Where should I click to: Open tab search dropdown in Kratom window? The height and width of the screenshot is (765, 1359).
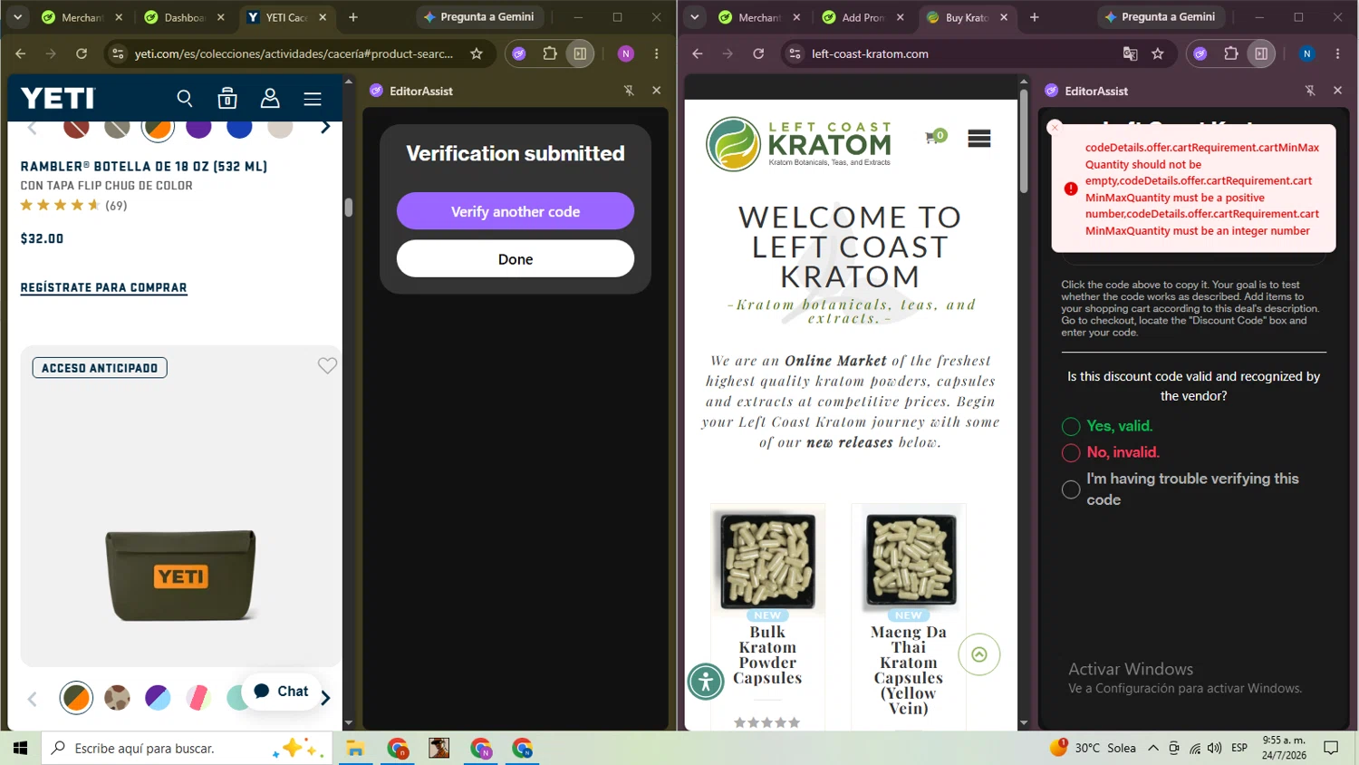[x=695, y=17]
